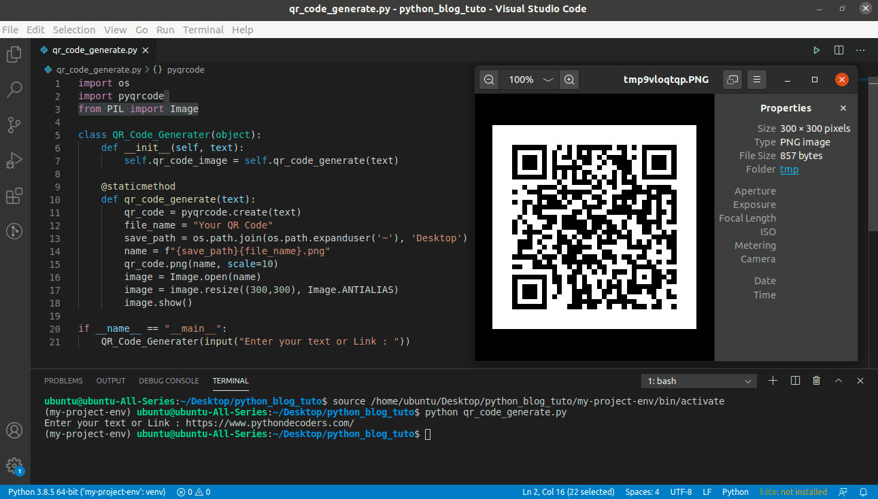Viewport: 878px width, 499px height.
Task: Open the File menu
Action: coord(10,30)
